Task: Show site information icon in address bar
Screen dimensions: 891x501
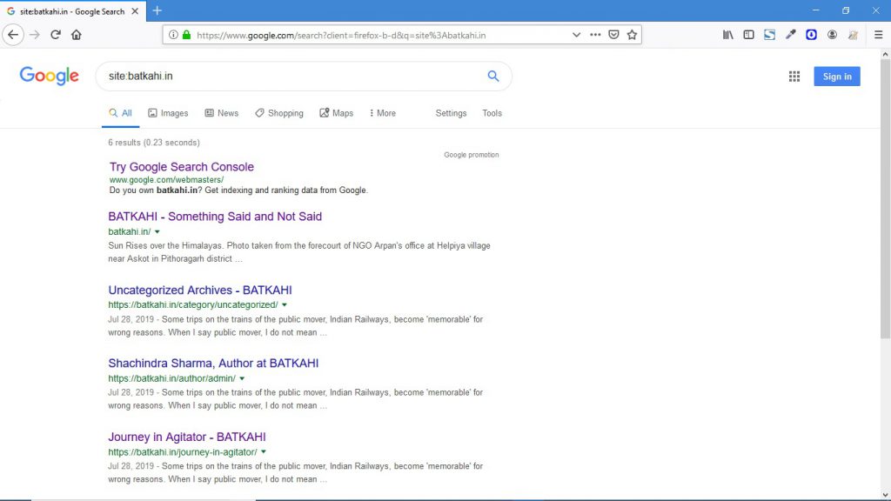Action: tap(173, 35)
